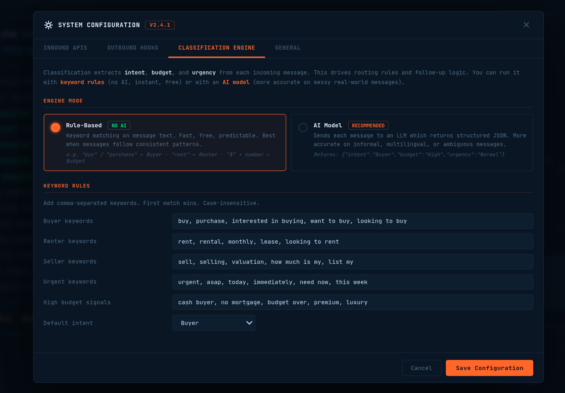Open the Outbound Hooks tab

(x=133, y=48)
